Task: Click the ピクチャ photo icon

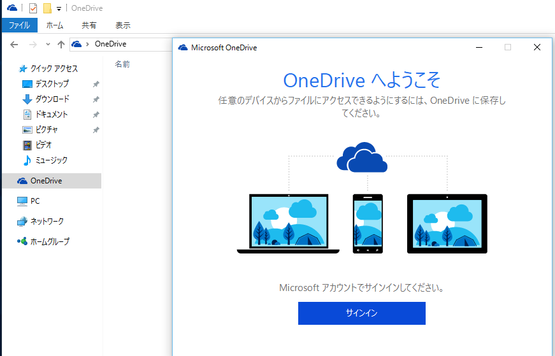Action: [x=27, y=130]
